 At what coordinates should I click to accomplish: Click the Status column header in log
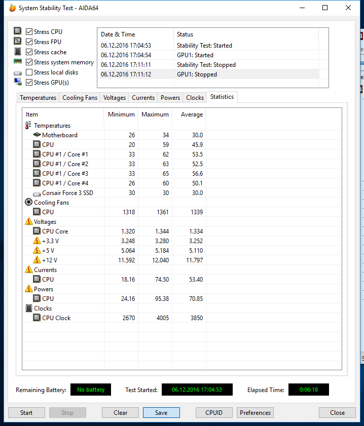pos(246,34)
